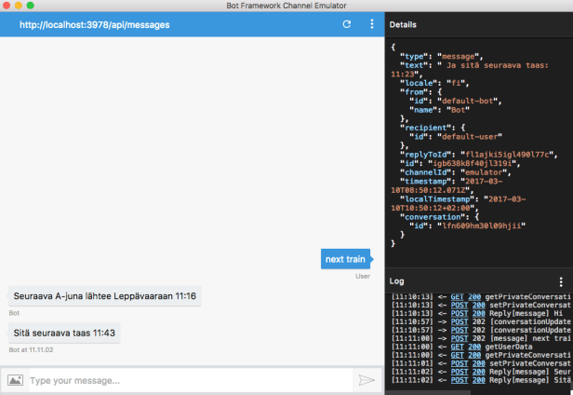Open the Log panel options menu

pyautogui.click(x=560, y=280)
